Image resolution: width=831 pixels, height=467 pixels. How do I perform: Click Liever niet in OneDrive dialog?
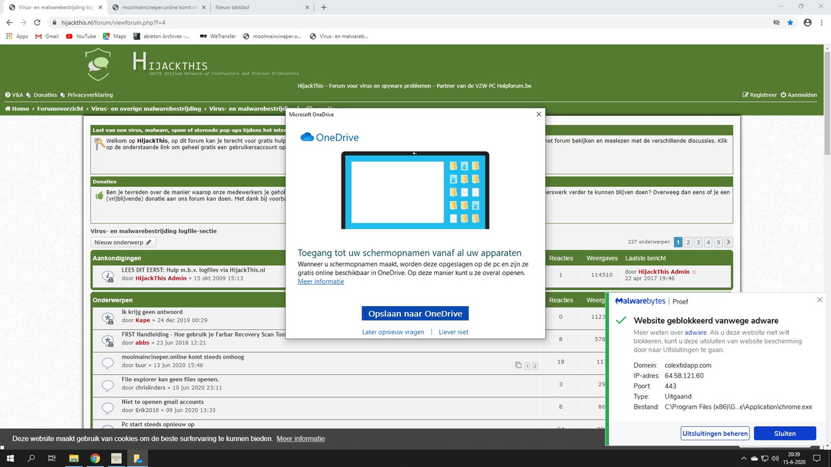[453, 332]
